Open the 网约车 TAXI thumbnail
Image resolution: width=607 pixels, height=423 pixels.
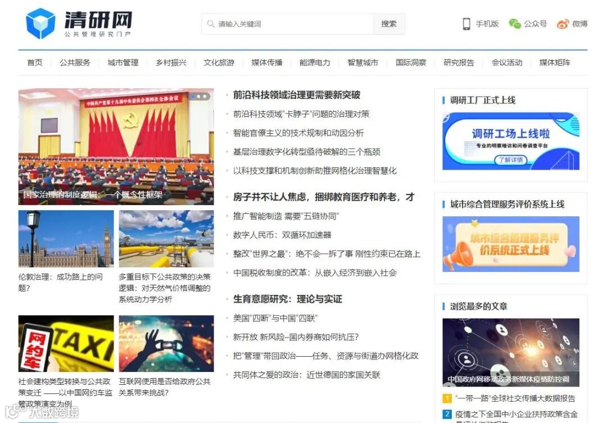point(66,343)
